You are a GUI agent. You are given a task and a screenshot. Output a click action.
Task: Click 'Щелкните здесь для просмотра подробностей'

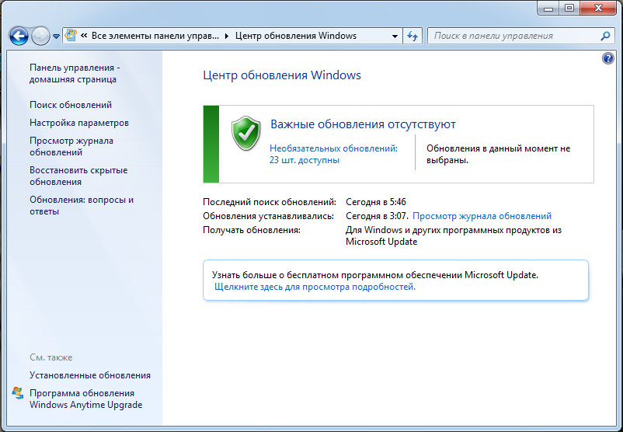(315, 287)
